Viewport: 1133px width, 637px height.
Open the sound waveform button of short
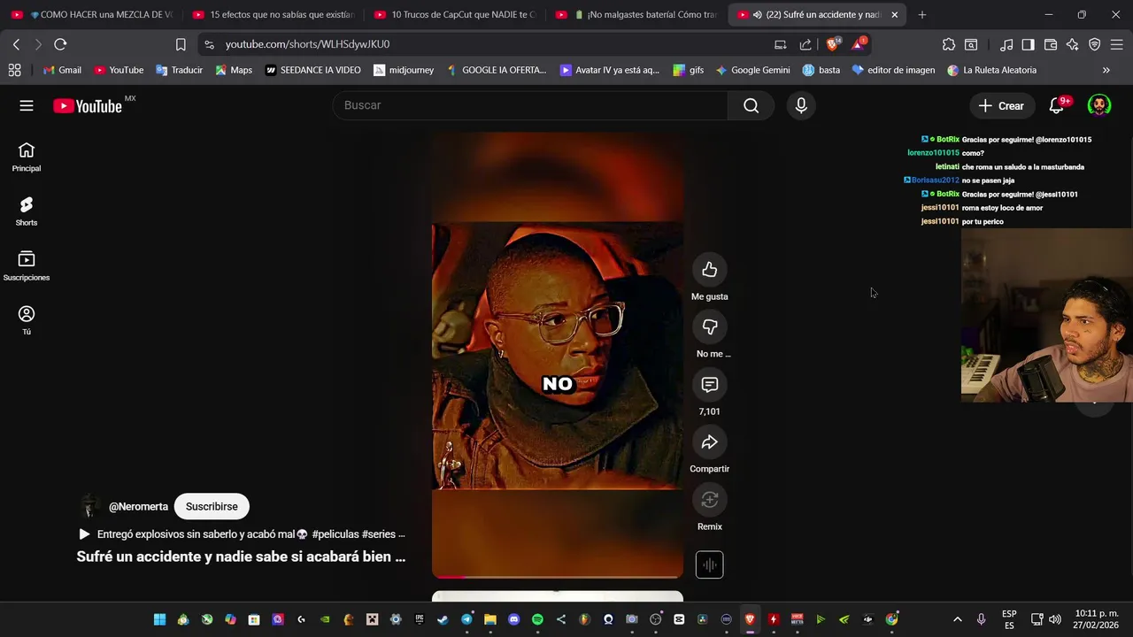[x=709, y=564]
